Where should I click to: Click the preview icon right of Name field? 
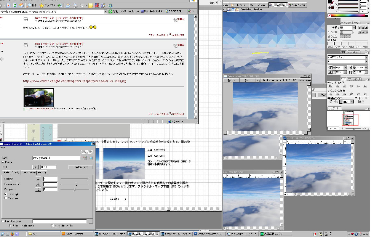coord(91,158)
